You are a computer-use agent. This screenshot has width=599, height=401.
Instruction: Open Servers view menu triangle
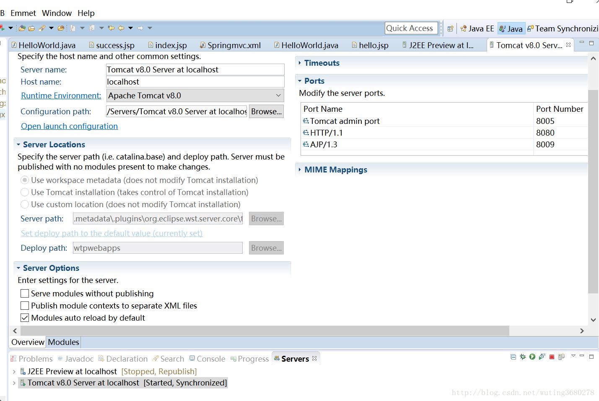[x=573, y=356]
